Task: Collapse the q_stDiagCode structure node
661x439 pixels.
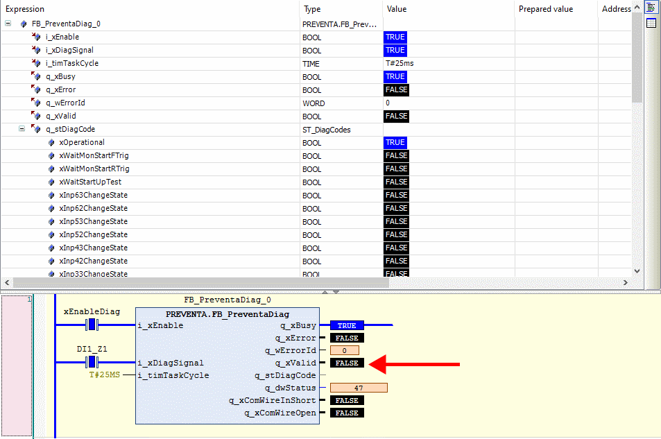Action: pyautogui.click(x=22, y=129)
